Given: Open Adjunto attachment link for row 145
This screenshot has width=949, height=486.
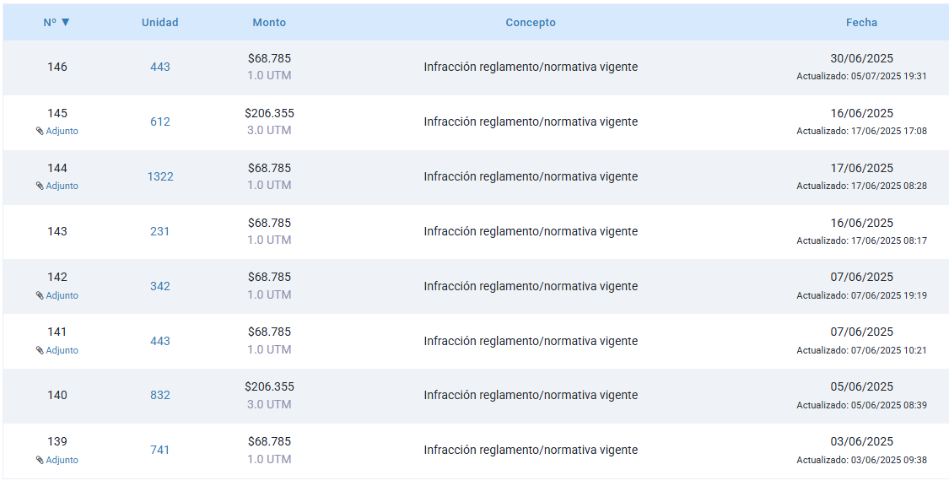Looking at the screenshot, I should 62,132.
